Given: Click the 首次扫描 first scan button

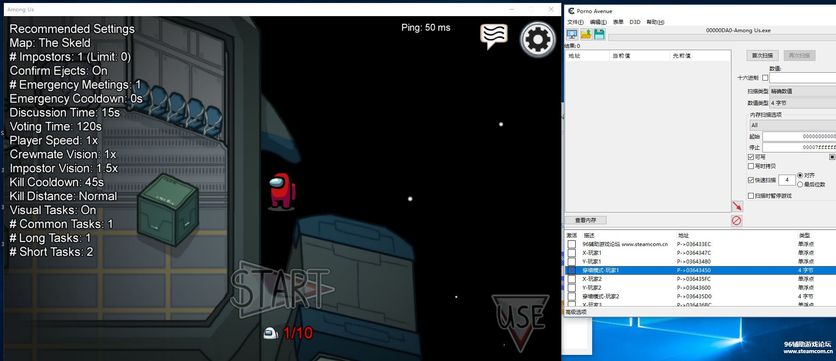Looking at the screenshot, I should coord(762,56).
